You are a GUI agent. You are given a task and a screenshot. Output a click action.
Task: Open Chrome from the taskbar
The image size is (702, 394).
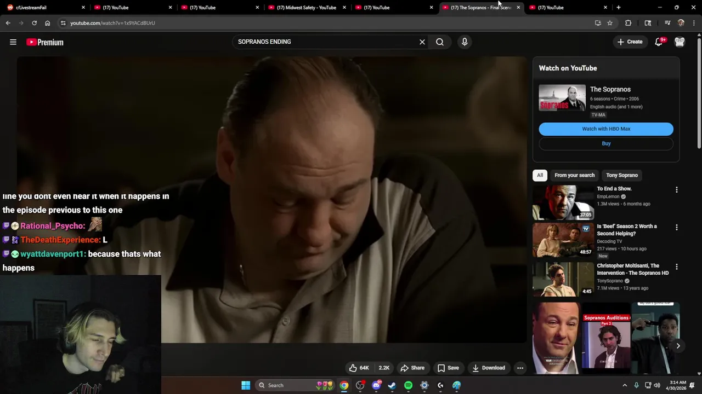344,385
